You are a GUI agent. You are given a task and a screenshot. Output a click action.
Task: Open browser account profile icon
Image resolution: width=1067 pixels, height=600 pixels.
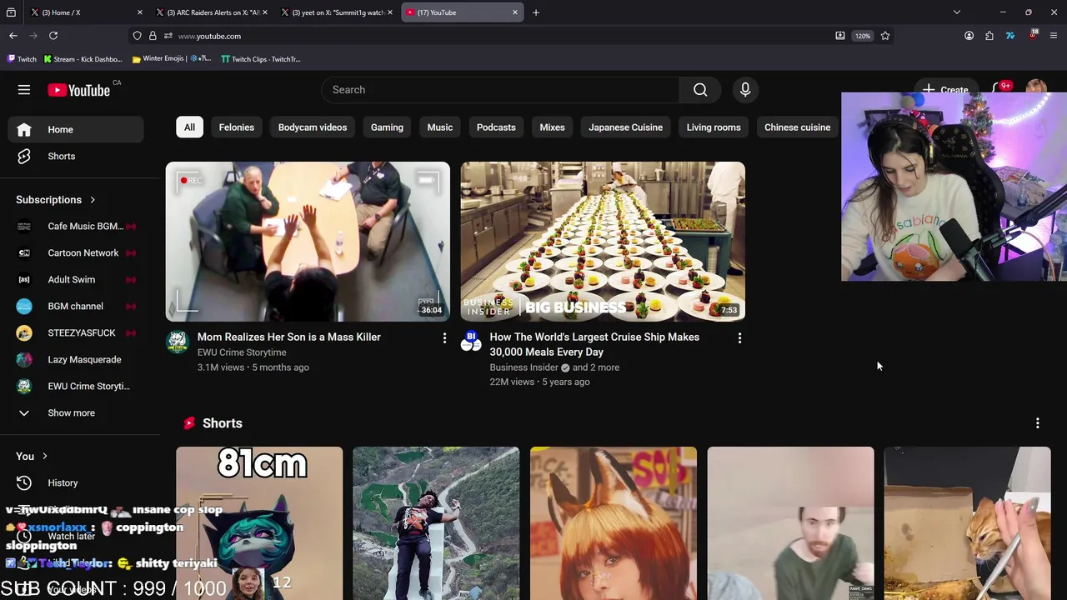coord(969,36)
